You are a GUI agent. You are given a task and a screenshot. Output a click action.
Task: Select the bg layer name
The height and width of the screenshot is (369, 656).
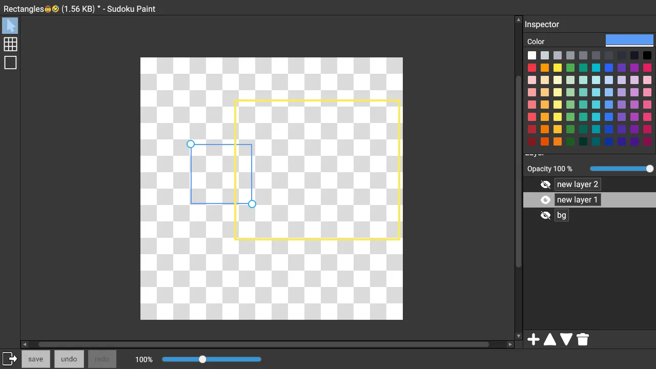pos(561,215)
